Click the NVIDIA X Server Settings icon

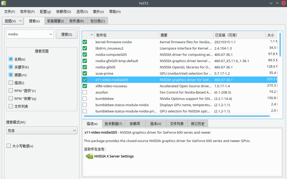tap(89, 156)
